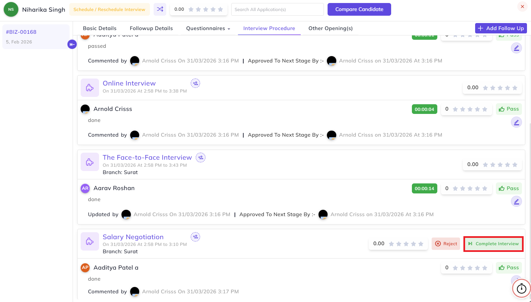The width and height of the screenshot is (531, 302).
Task: Open The Face-to-Face Interview stage title
Action: 147,157
